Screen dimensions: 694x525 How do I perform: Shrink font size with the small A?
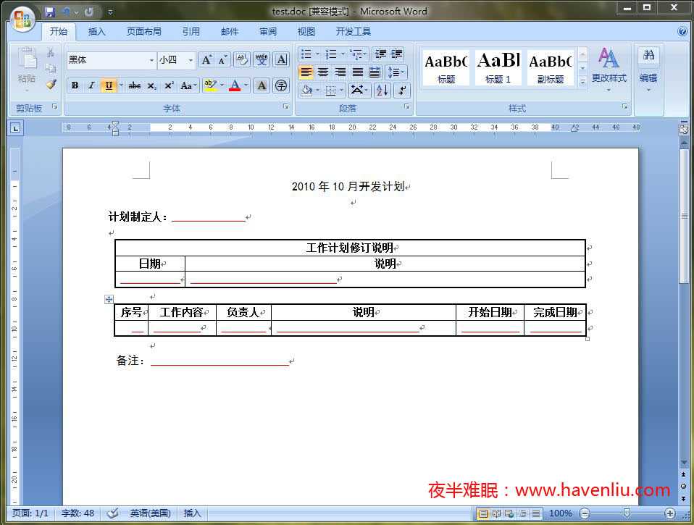coord(222,59)
